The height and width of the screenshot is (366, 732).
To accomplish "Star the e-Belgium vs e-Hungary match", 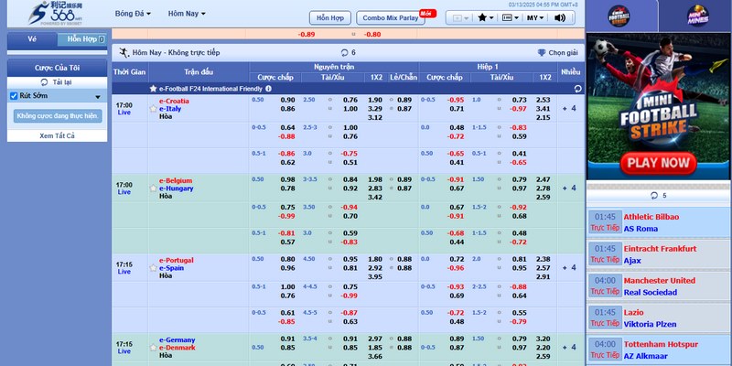I will point(153,188).
